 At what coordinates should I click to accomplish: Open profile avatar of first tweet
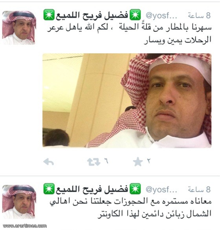pos(18,28)
